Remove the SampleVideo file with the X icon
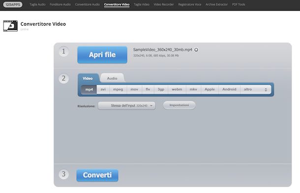 pos(196,50)
